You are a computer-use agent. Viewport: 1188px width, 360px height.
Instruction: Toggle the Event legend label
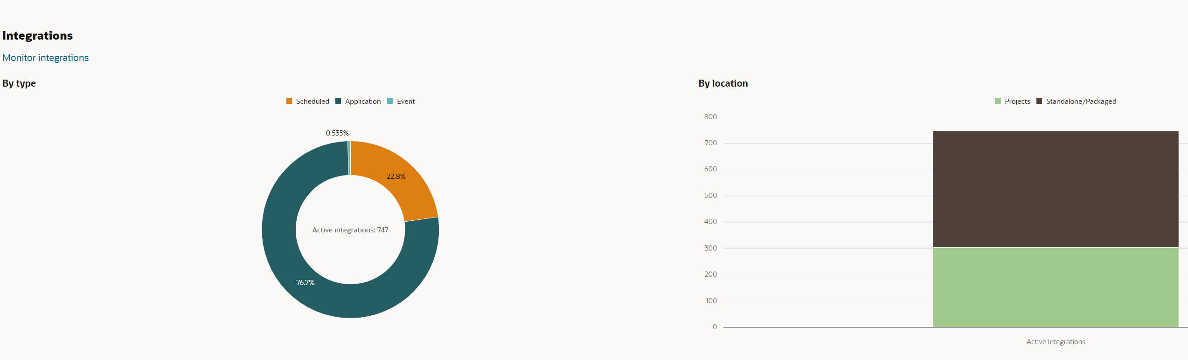pyautogui.click(x=406, y=102)
